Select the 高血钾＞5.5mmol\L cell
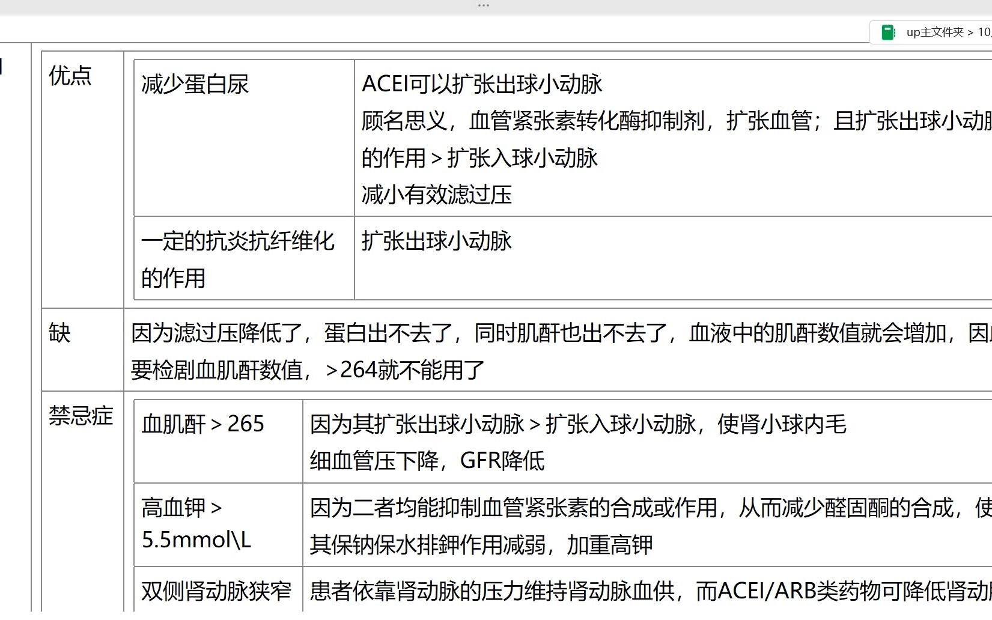The image size is (992, 620). 218,524
